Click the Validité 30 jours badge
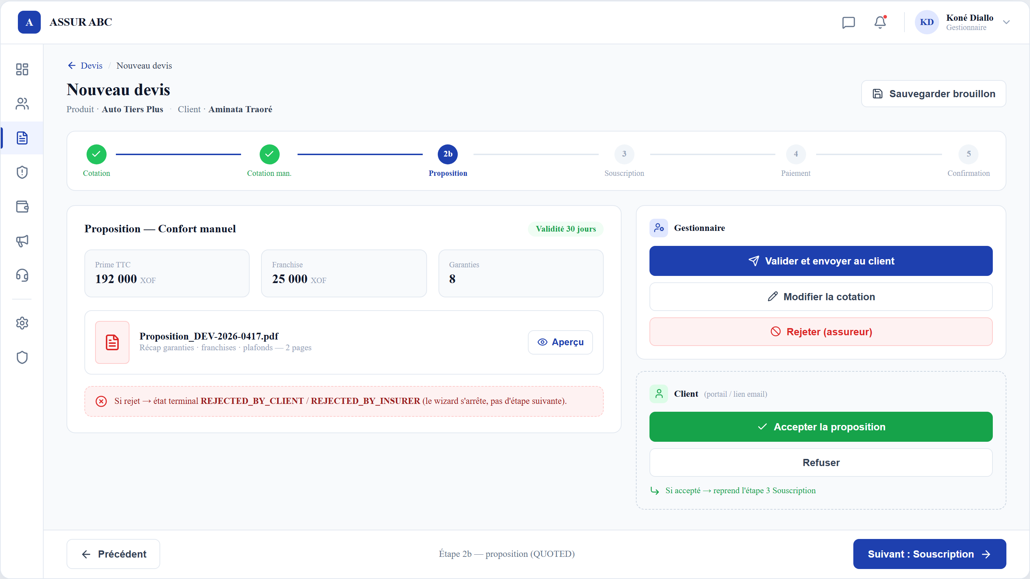The width and height of the screenshot is (1030, 579). tap(565, 229)
